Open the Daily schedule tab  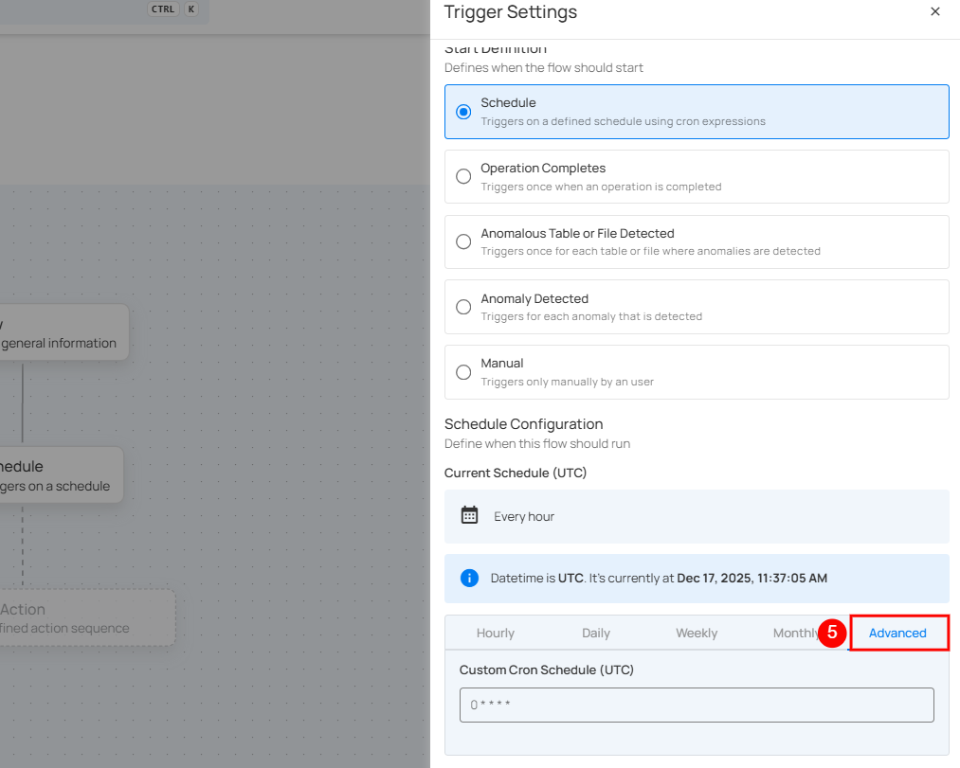(595, 634)
